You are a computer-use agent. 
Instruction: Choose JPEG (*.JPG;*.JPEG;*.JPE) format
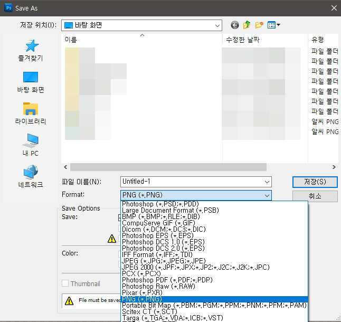214,261
